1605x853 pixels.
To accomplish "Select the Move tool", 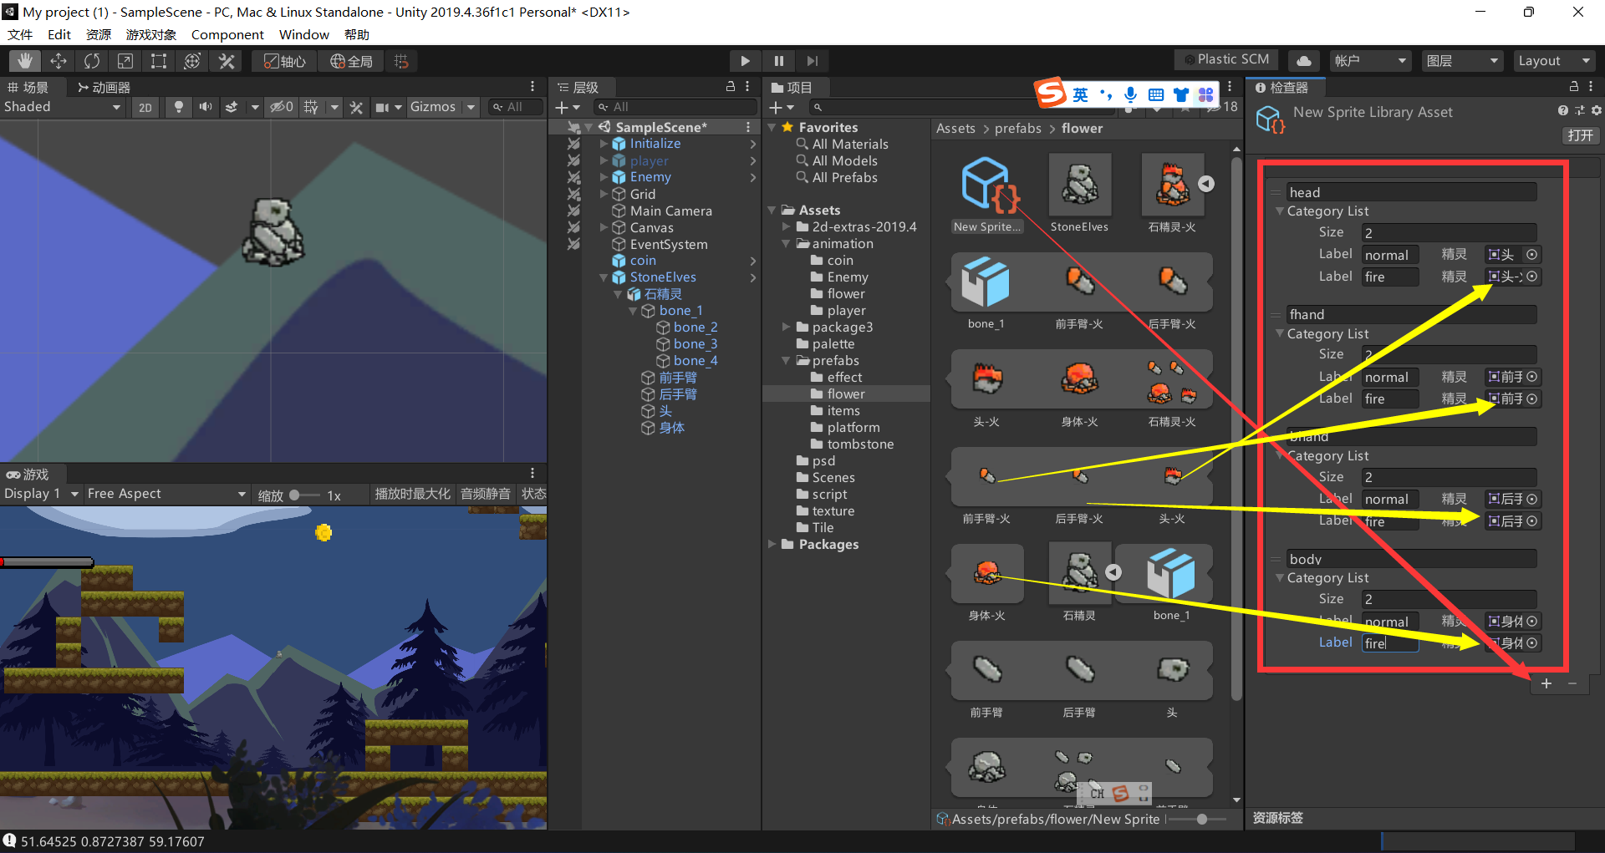I will (x=58, y=60).
